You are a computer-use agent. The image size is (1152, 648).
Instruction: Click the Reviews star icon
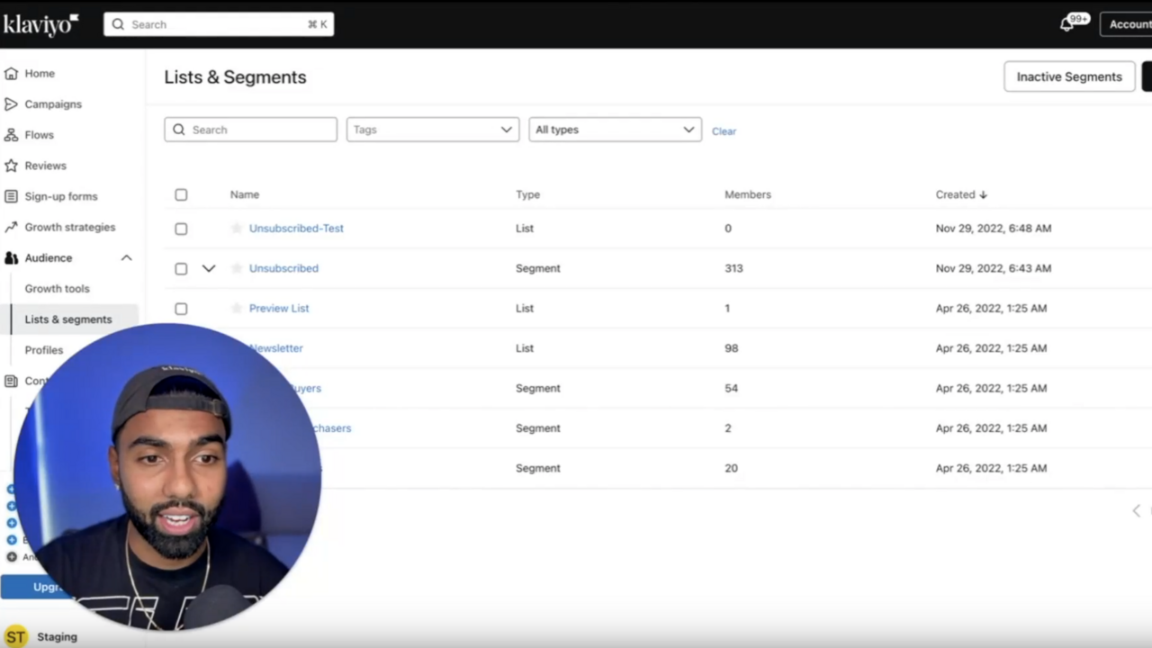11,166
